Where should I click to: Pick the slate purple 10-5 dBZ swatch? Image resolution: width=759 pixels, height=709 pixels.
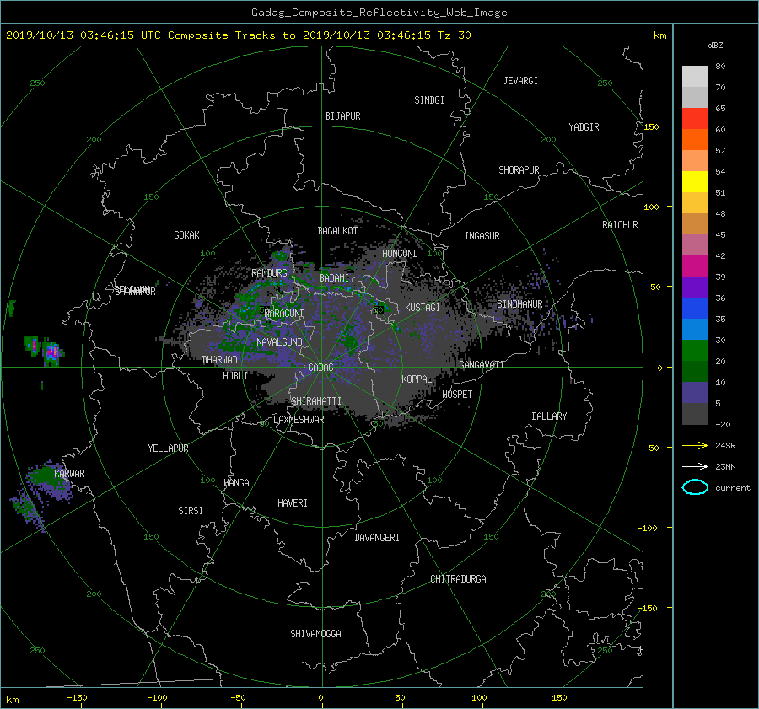695,393
